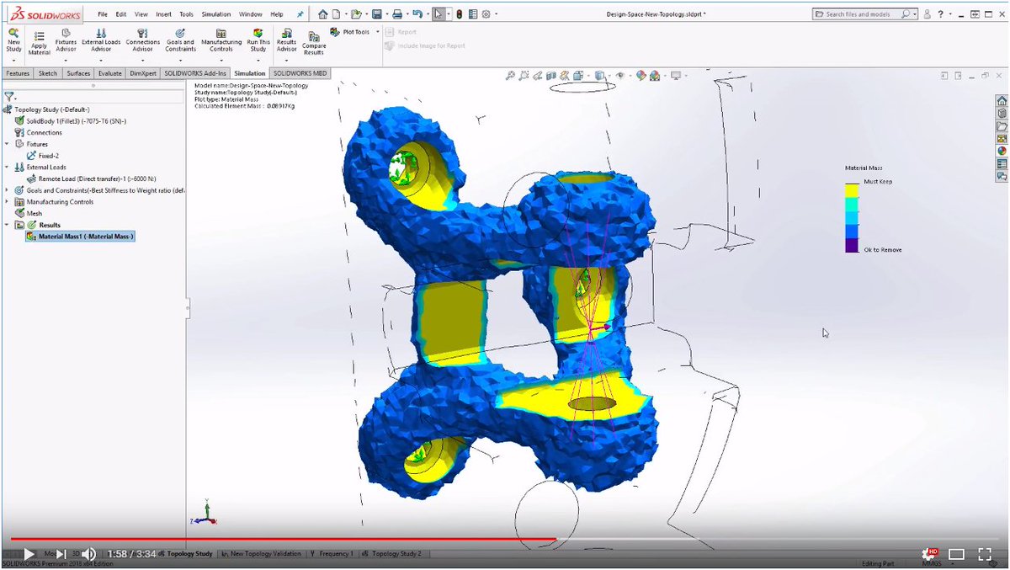
Task: Click the yellow Must Keep legend color
Action: click(852, 191)
